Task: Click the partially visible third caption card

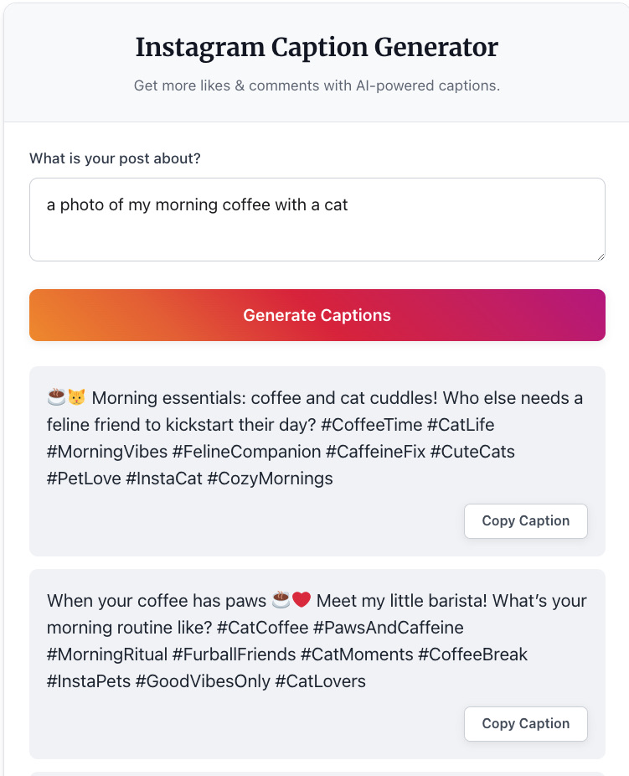Action: 317,771
